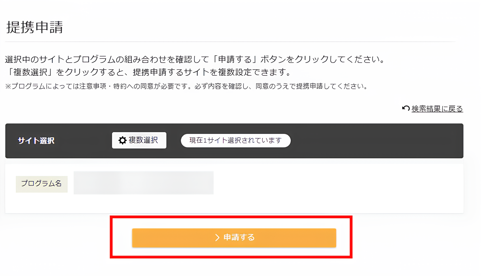
Task: Click the blurred program name field
Action: tap(143, 183)
